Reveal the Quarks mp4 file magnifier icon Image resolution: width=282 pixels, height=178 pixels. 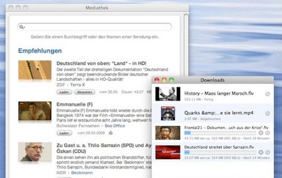[268, 113]
